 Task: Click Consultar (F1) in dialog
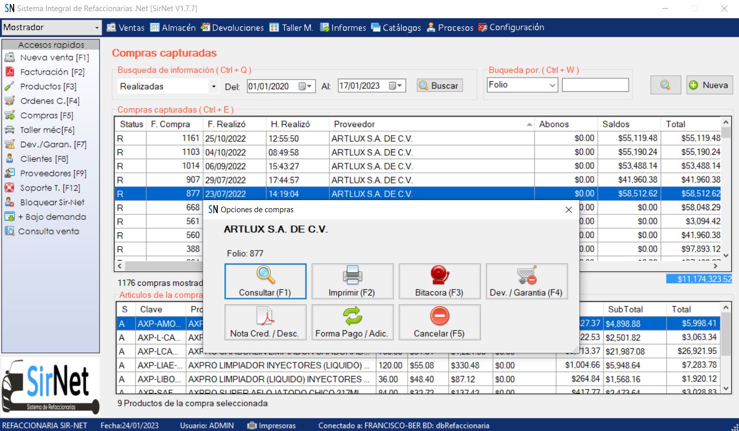click(x=265, y=281)
